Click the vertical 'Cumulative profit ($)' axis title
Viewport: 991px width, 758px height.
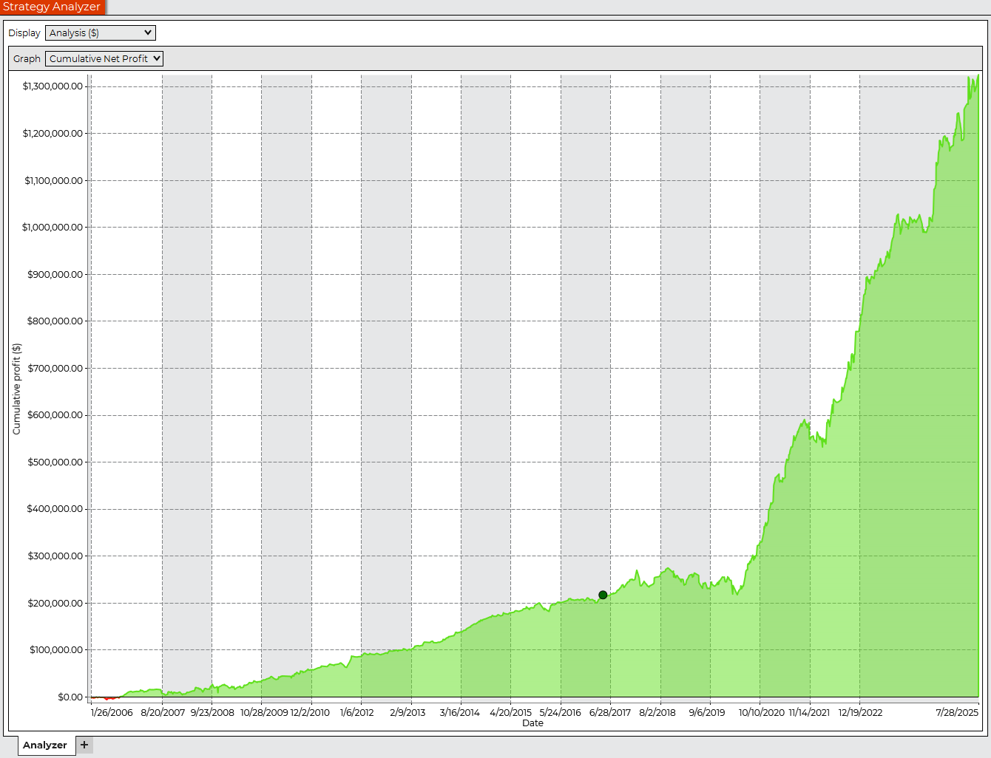pyautogui.click(x=17, y=389)
